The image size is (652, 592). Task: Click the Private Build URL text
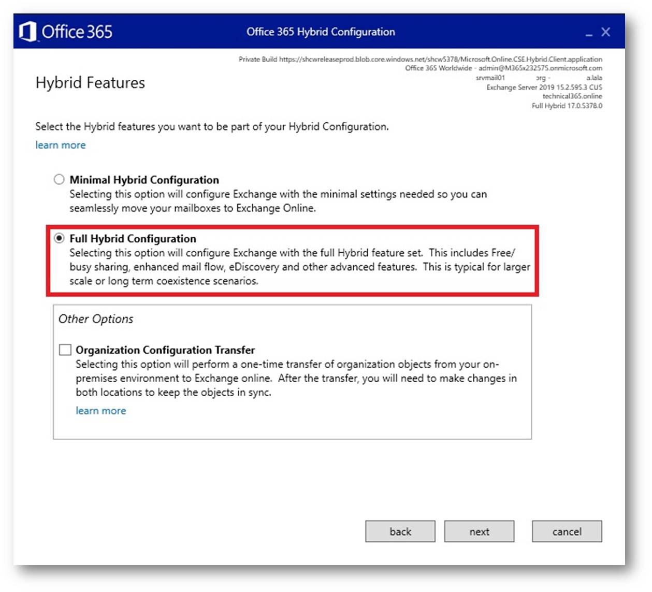420,59
